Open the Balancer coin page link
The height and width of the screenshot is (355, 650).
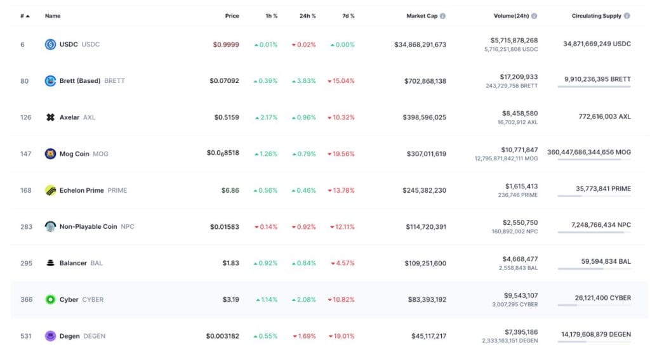pos(74,262)
